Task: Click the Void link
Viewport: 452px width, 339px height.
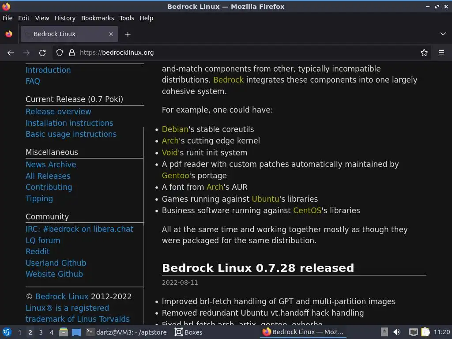Action: tap(170, 152)
